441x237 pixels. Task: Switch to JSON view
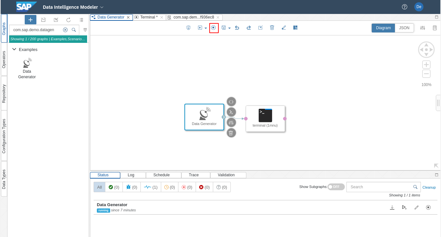coord(404,28)
